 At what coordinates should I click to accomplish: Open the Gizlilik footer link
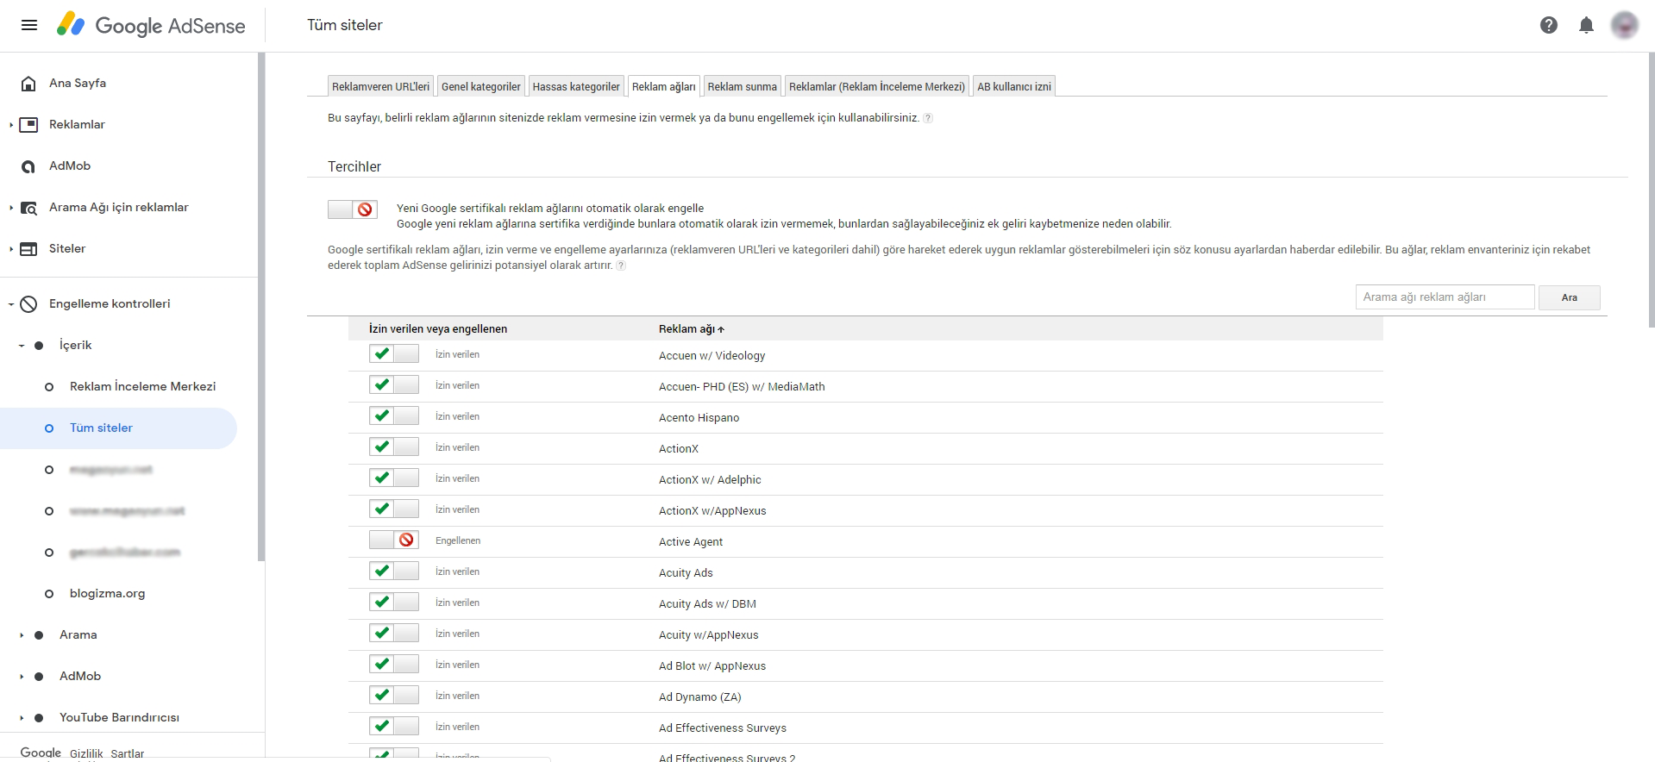tap(86, 753)
